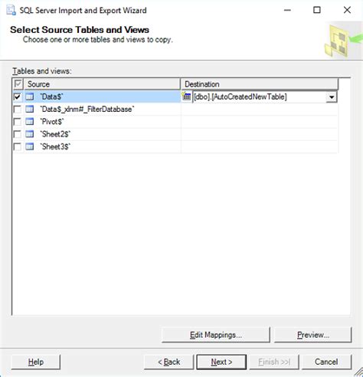Check the 'Sheet3$' checkbox
363x377 pixels.
(18, 147)
